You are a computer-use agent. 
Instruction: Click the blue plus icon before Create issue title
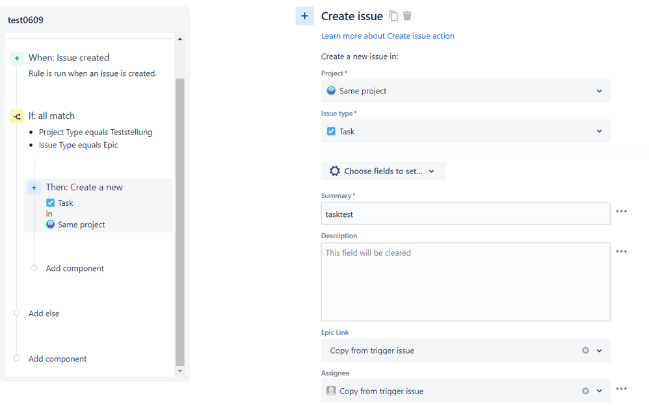coord(304,16)
